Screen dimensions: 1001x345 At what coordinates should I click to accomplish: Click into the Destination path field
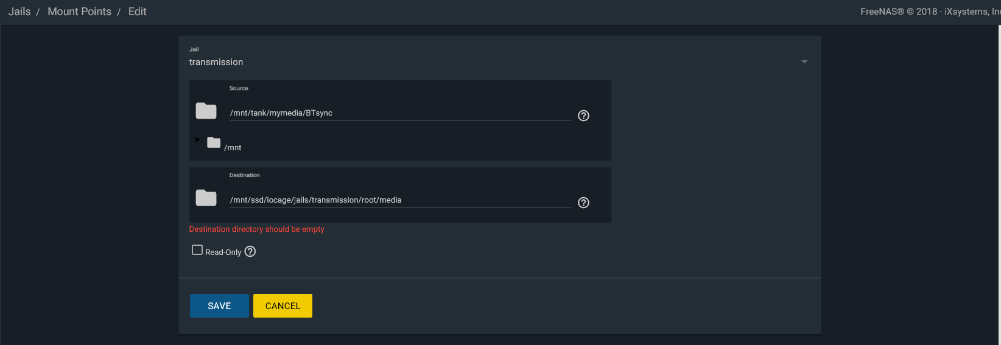[x=399, y=200]
